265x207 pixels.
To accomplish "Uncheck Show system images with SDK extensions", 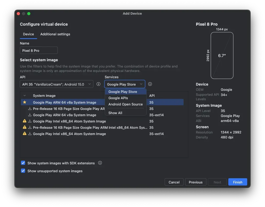I will (23, 163).
